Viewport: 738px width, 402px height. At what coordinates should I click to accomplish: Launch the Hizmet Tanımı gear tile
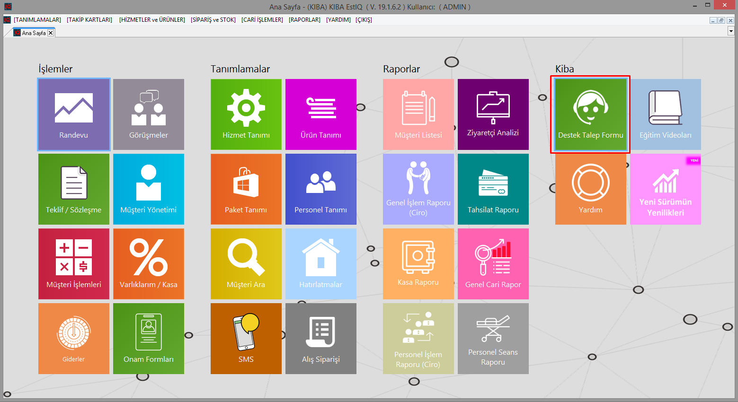coord(246,114)
